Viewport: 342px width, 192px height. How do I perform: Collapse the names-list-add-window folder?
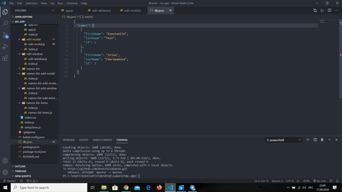coord(34,88)
